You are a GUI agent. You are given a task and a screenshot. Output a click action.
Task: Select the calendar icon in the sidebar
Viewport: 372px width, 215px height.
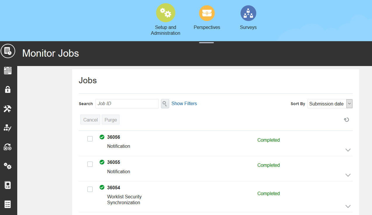[8, 70]
